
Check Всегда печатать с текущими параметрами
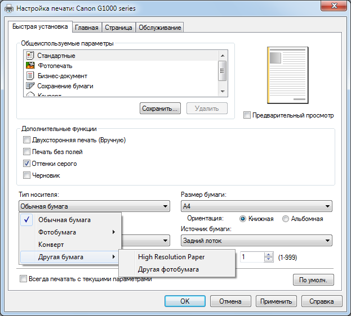[x=23, y=279]
